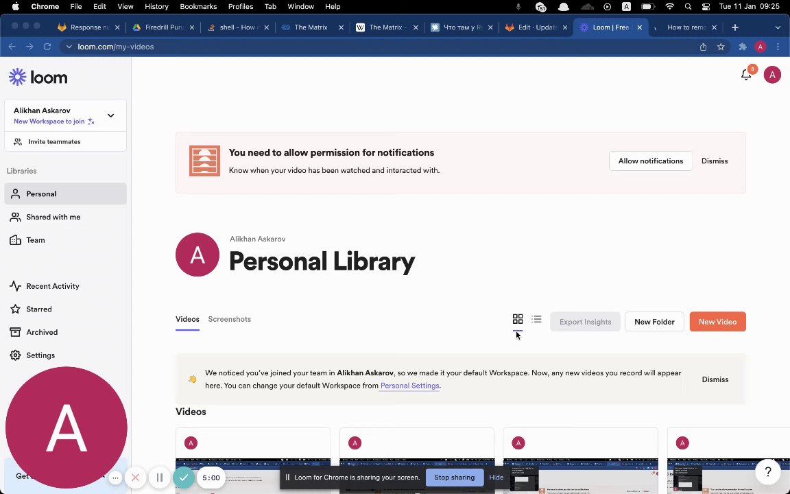Viewport: 790px width, 494px height.
Task: Open Chrome three-dot menu
Action: [778, 47]
